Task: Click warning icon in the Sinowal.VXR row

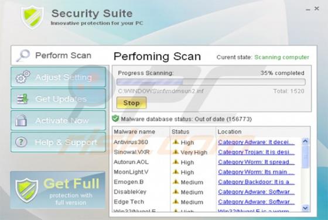Action: coord(176,152)
